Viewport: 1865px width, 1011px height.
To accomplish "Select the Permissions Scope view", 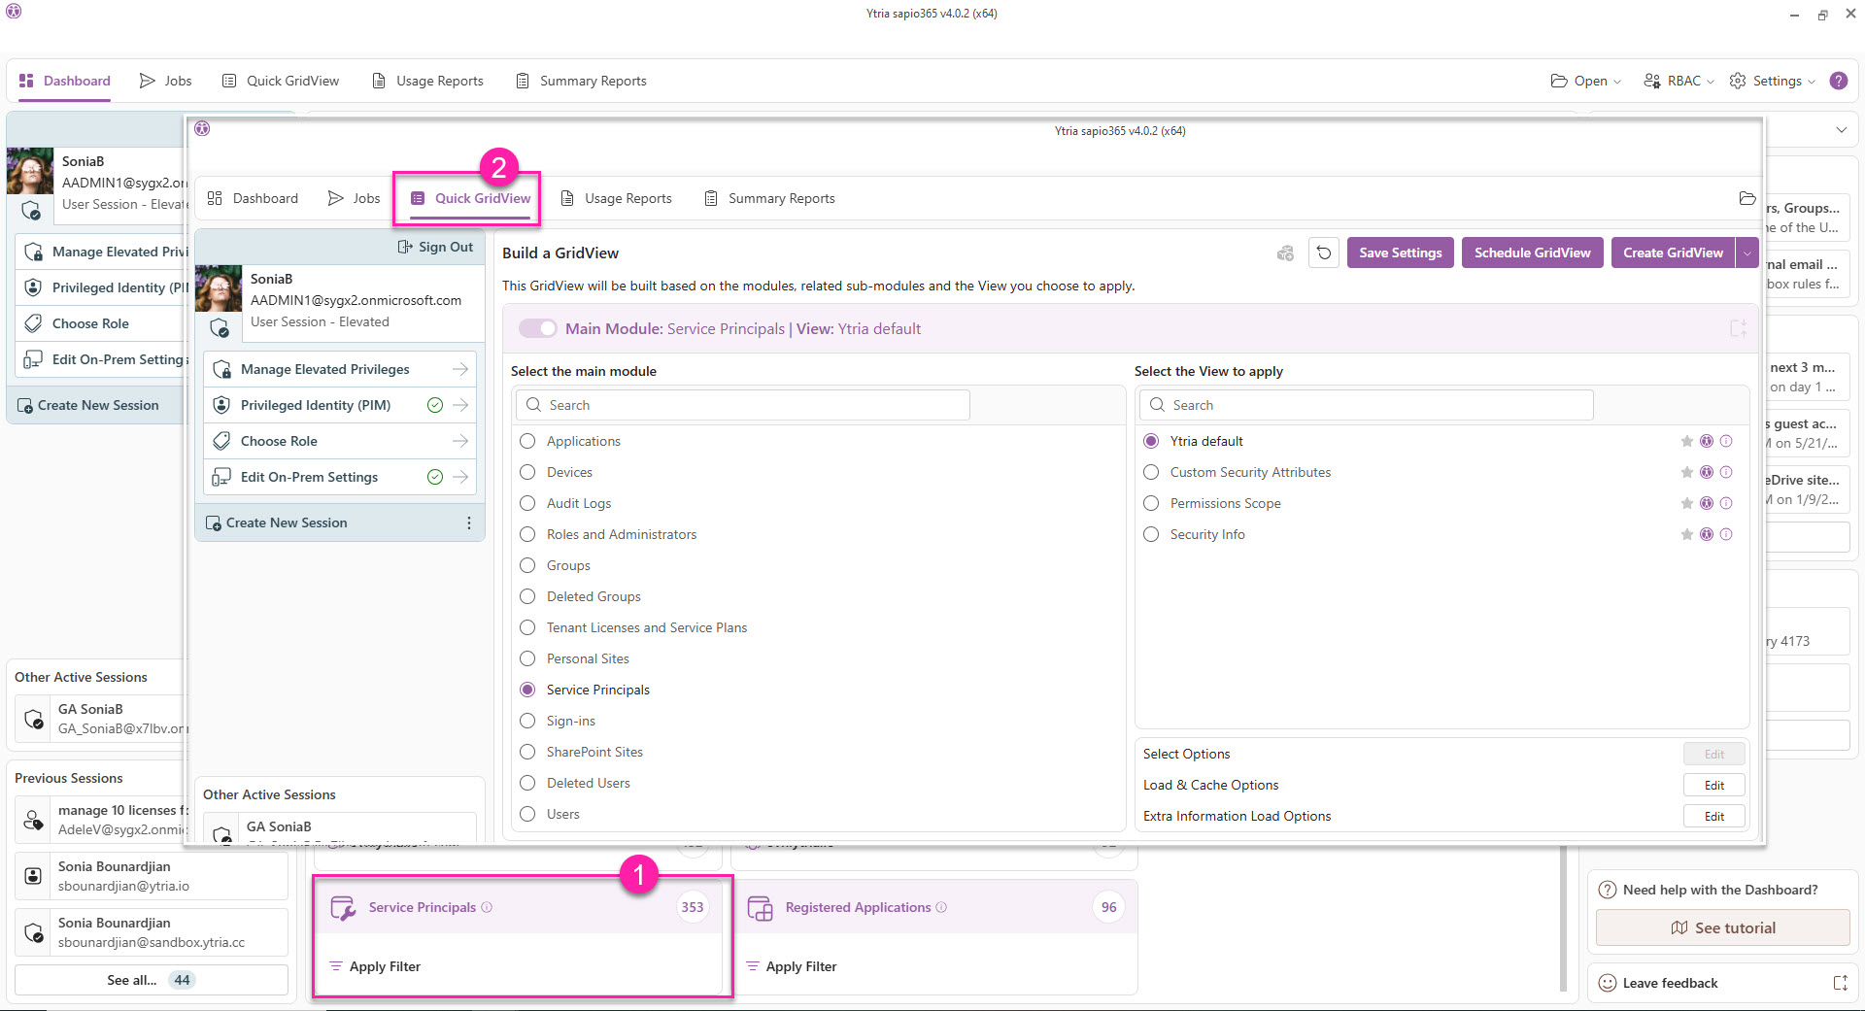I will pyautogui.click(x=1151, y=503).
